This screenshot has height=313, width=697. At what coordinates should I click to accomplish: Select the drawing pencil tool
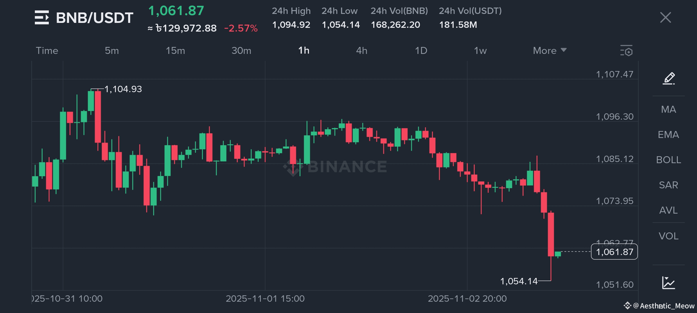click(x=669, y=78)
